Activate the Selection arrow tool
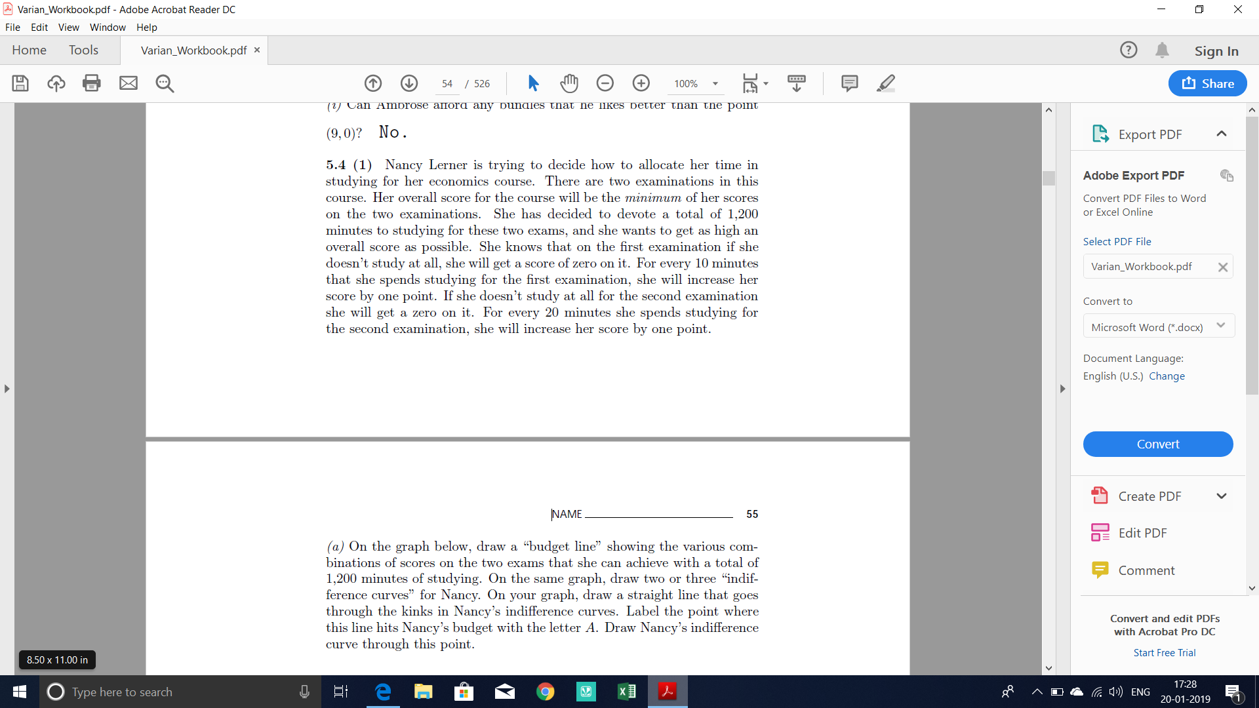The width and height of the screenshot is (1259, 708). click(533, 83)
